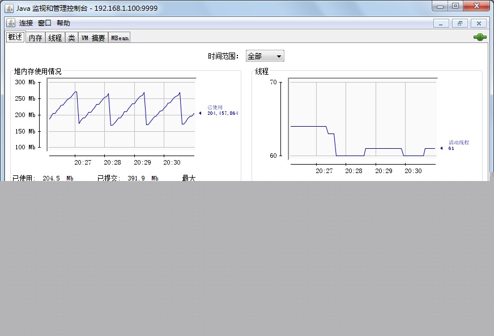Maximize the main JConsole window
The image size is (494, 336).
click(455, 6)
